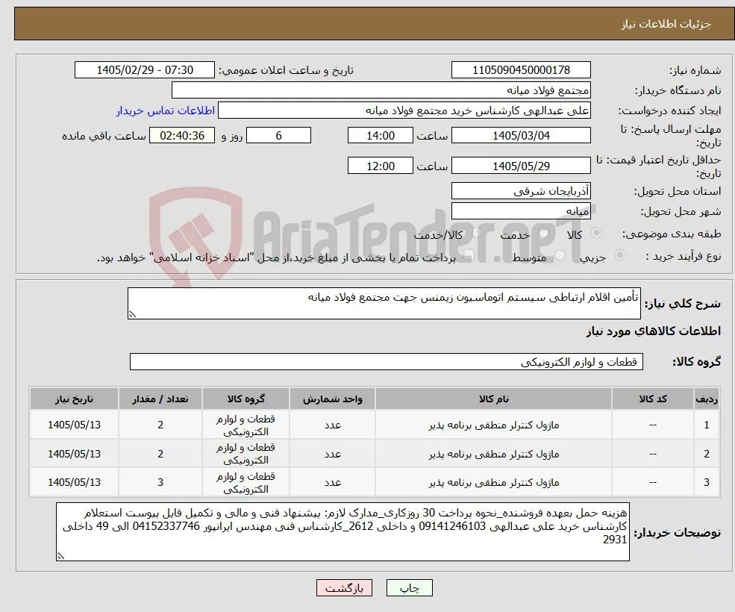Select the جزیی purchase type radio
The image size is (735, 612).
tap(620, 255)
